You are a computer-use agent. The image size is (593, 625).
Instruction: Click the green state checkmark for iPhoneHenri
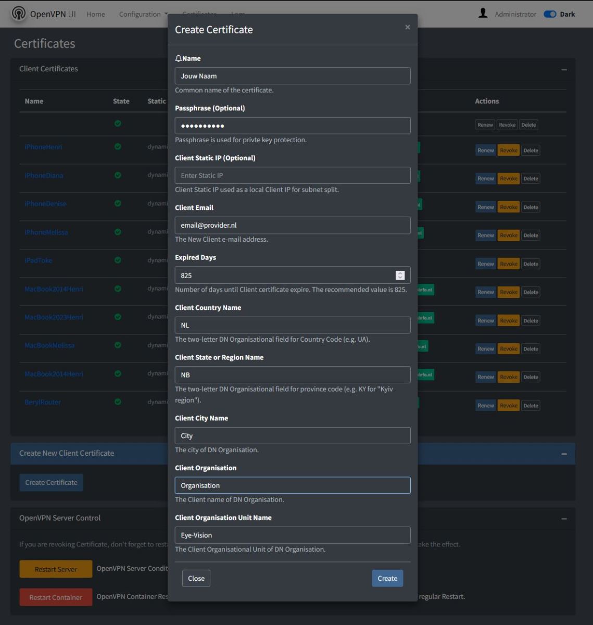coord(118,147)
